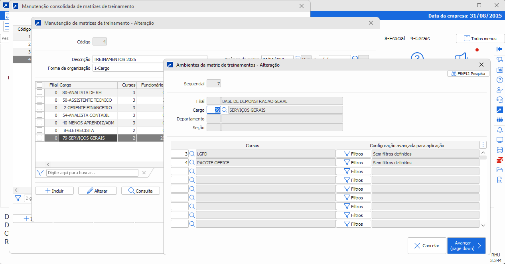The image size is (505, 264).
Task: Open course lookup next to LGPD
Action: click(192, 154)
